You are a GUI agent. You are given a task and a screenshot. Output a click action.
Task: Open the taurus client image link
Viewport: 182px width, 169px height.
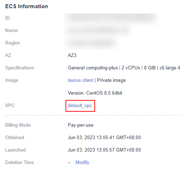[x=80, y=80]
